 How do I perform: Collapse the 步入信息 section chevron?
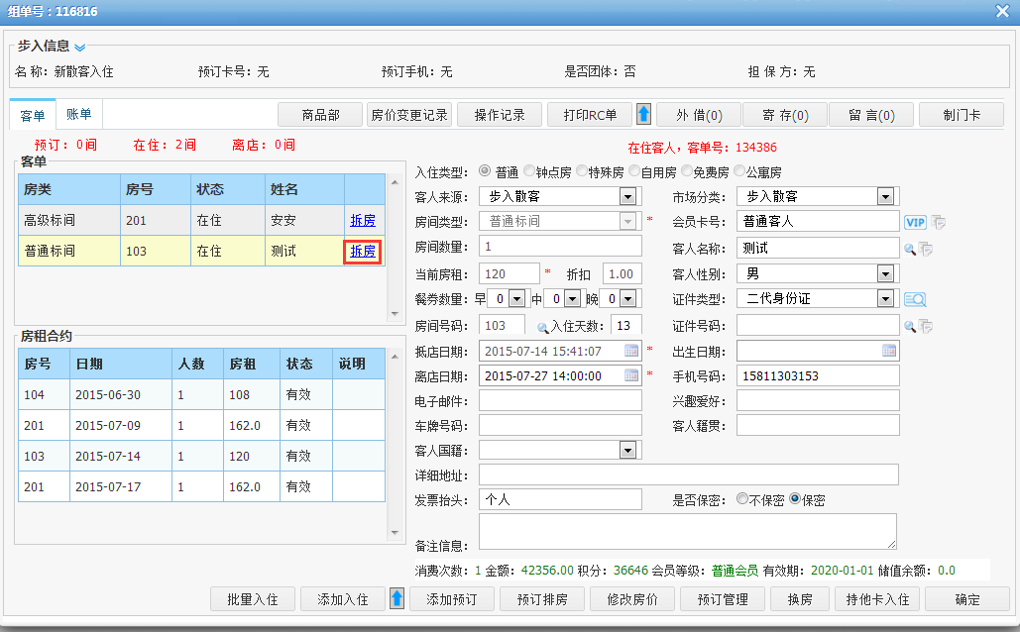(x=80, y=47)
